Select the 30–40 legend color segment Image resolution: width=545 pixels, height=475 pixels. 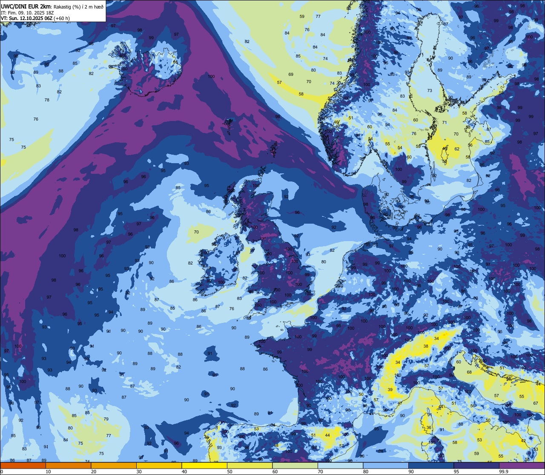pyautogui.click(x=159, y=465)
